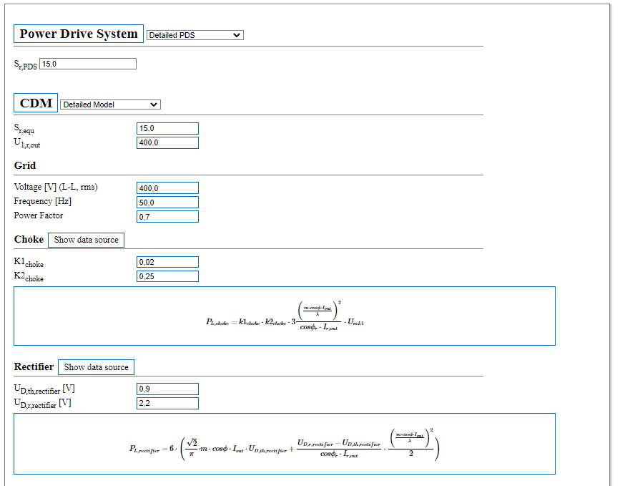Click the Power Drive System heading box

[79, 34]
